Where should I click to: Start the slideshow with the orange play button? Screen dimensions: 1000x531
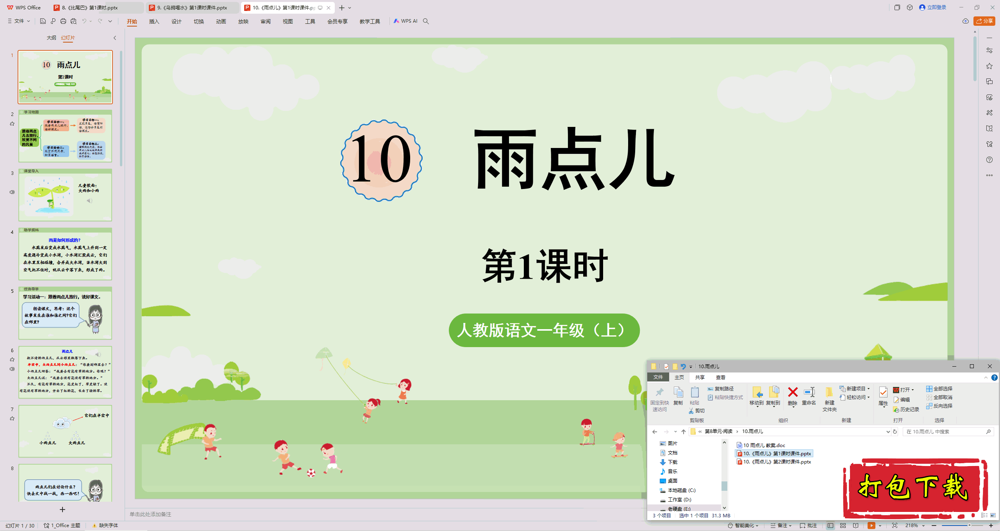(x=871, y=526)
